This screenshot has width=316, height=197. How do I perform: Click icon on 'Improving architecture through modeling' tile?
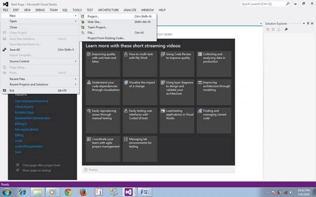coord(200,82)
